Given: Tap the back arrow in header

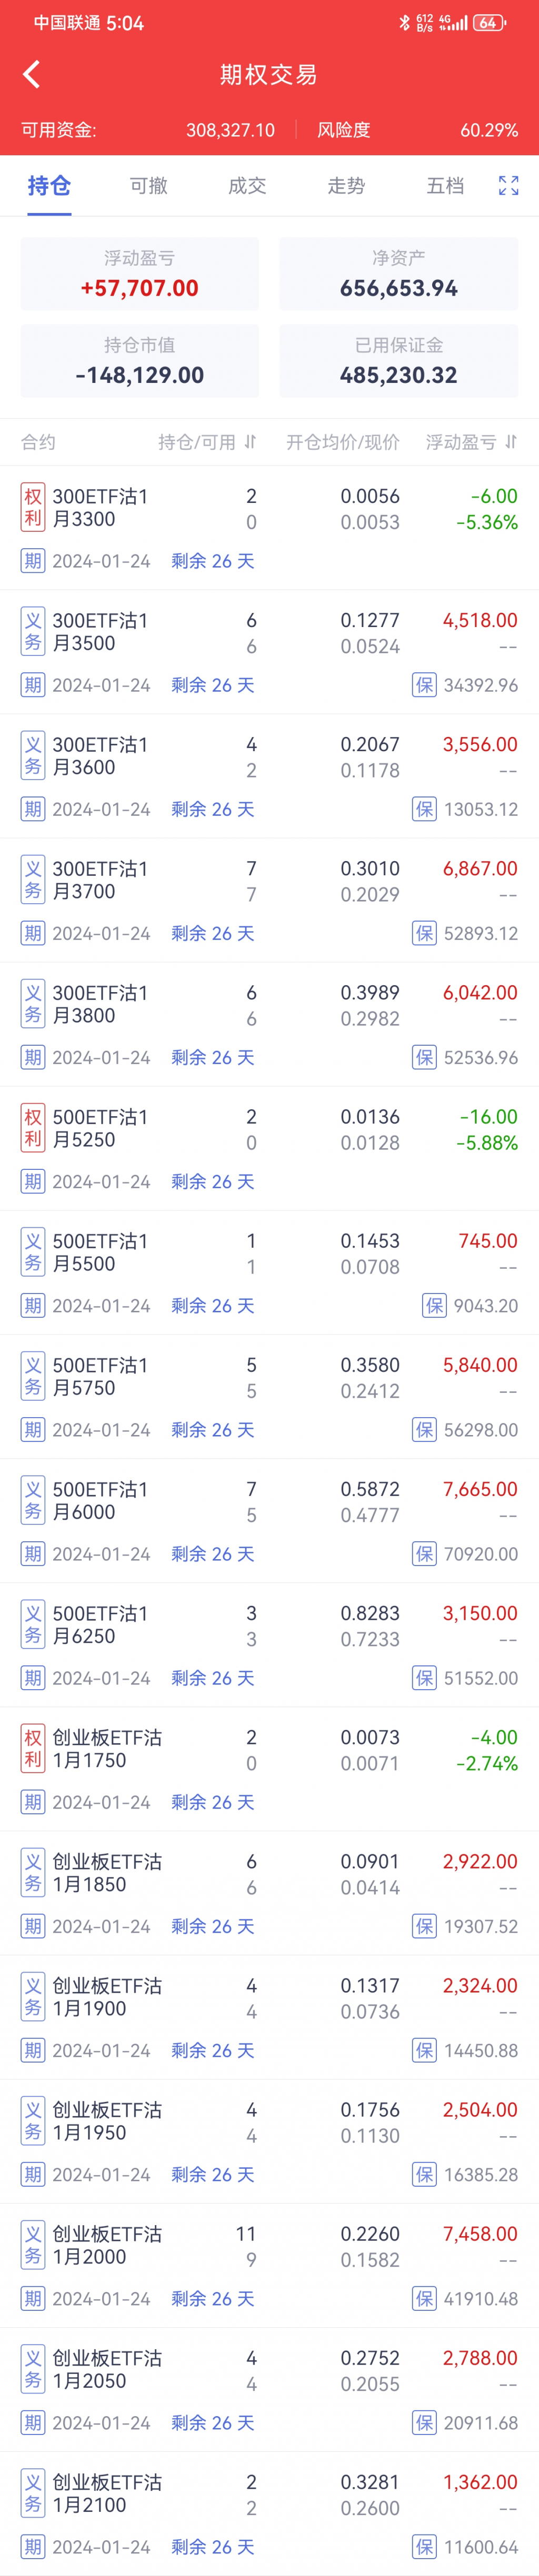Looking at the screenshot, I should tap(32, 74).
